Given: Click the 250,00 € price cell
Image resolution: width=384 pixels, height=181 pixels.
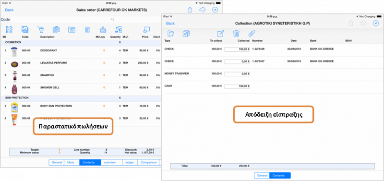Looking at the screenshot, I should pyautogui.click(x=143, y=63).
